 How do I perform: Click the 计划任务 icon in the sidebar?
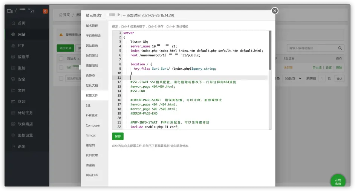(13, 113)
